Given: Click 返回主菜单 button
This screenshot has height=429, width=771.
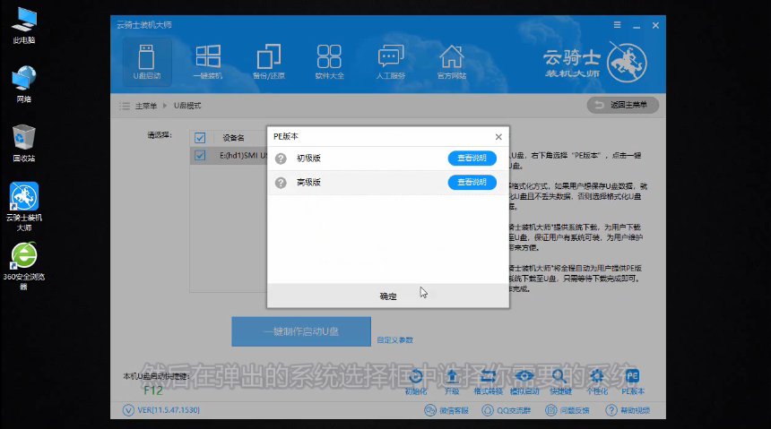Looking at the screenshot, I should (622, 105).
